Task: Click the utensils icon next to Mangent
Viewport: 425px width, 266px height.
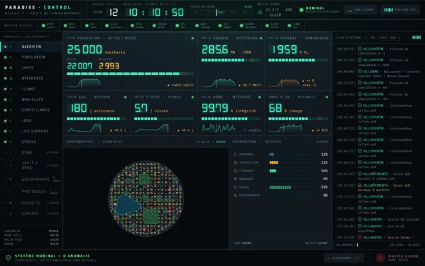Action: 235,179
